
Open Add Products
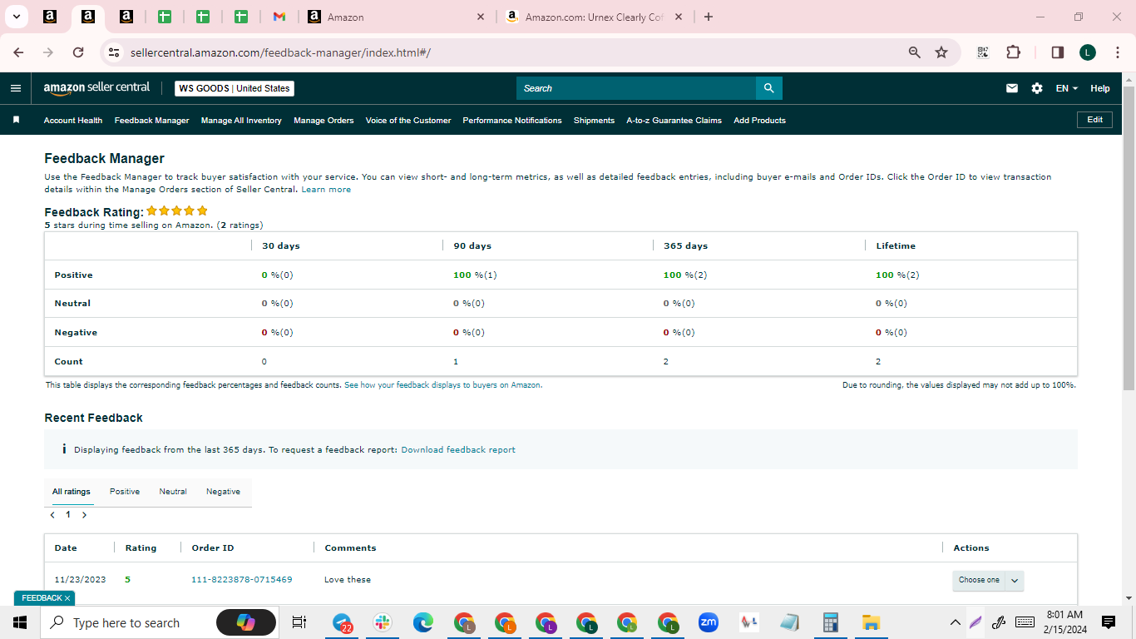[x=759, y=120]
